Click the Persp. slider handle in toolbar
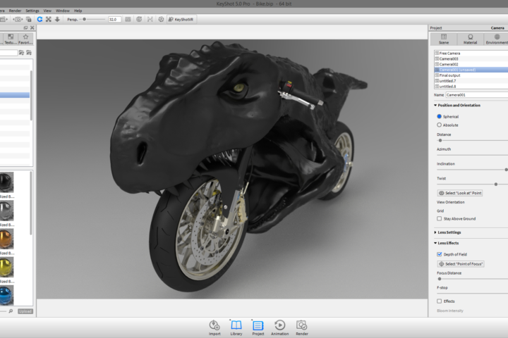The height and width of the screenshot is (338, 508). coord(84,20)
